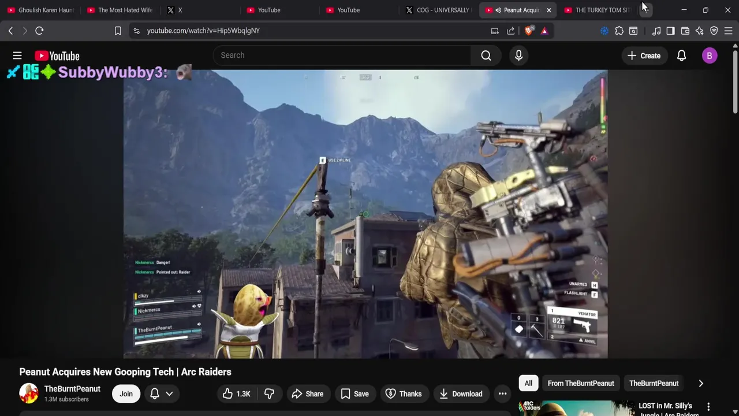
Task: Share the video
Action: (307, 394)
